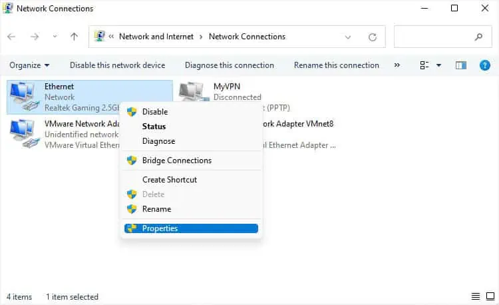Click the Network Connections breadcrumb
499x305 pixels.
tap(247, 37)
